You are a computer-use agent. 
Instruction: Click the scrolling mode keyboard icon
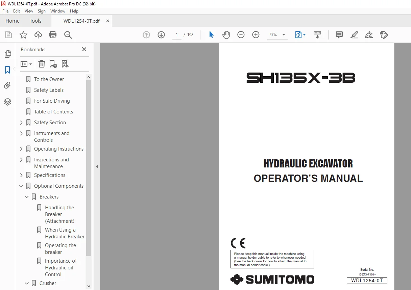(317, 35)
